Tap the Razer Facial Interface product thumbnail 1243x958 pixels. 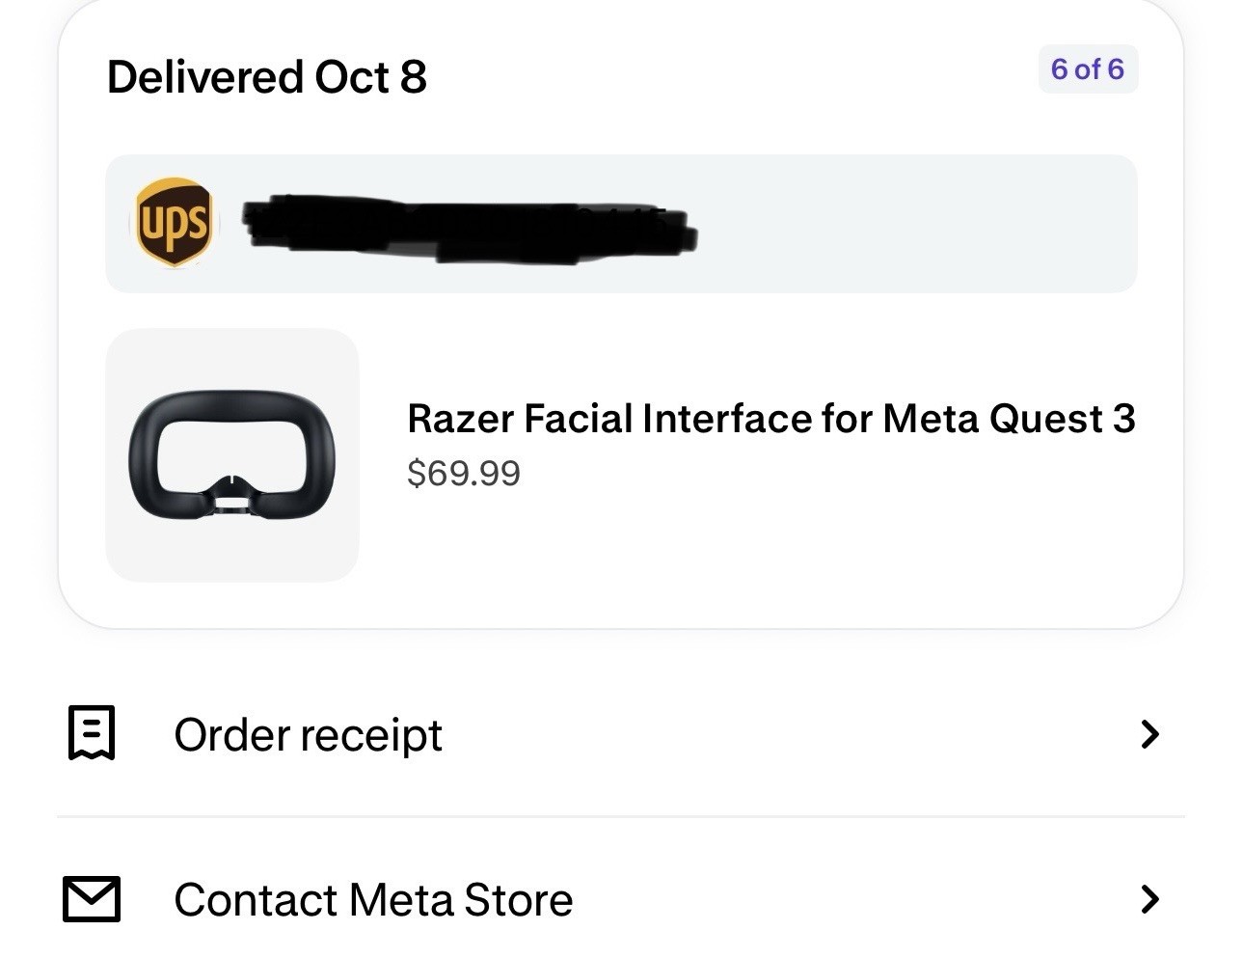[x=231, y=454]
